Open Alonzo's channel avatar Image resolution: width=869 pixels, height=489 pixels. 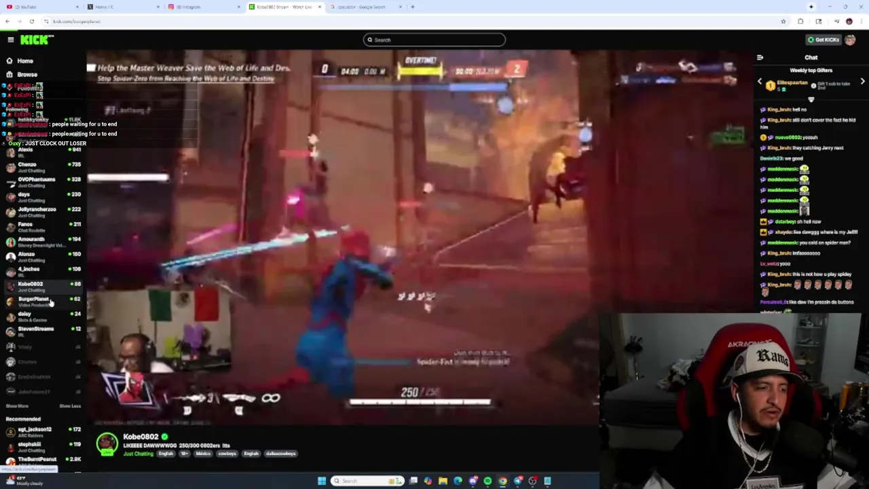(x=10, y=257)
